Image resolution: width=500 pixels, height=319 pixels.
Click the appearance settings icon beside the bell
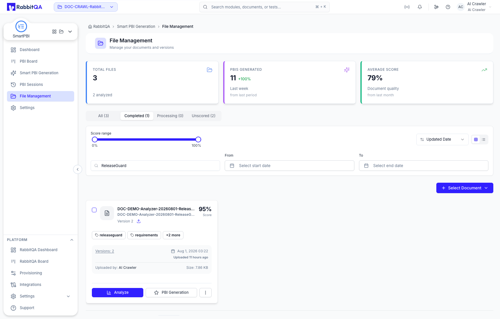[436, 7]
